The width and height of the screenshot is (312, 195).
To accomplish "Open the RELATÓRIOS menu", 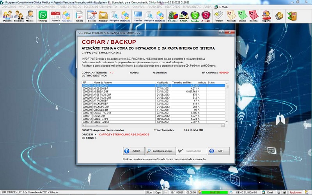I will [172, 7].
